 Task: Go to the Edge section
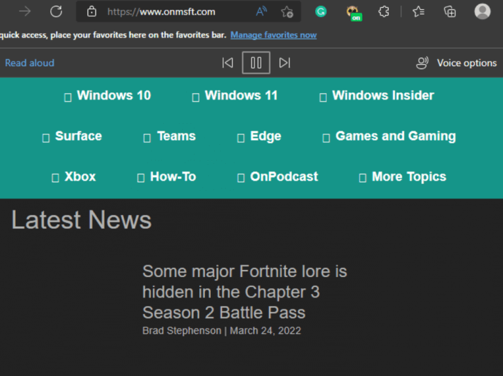pos(259,136)
